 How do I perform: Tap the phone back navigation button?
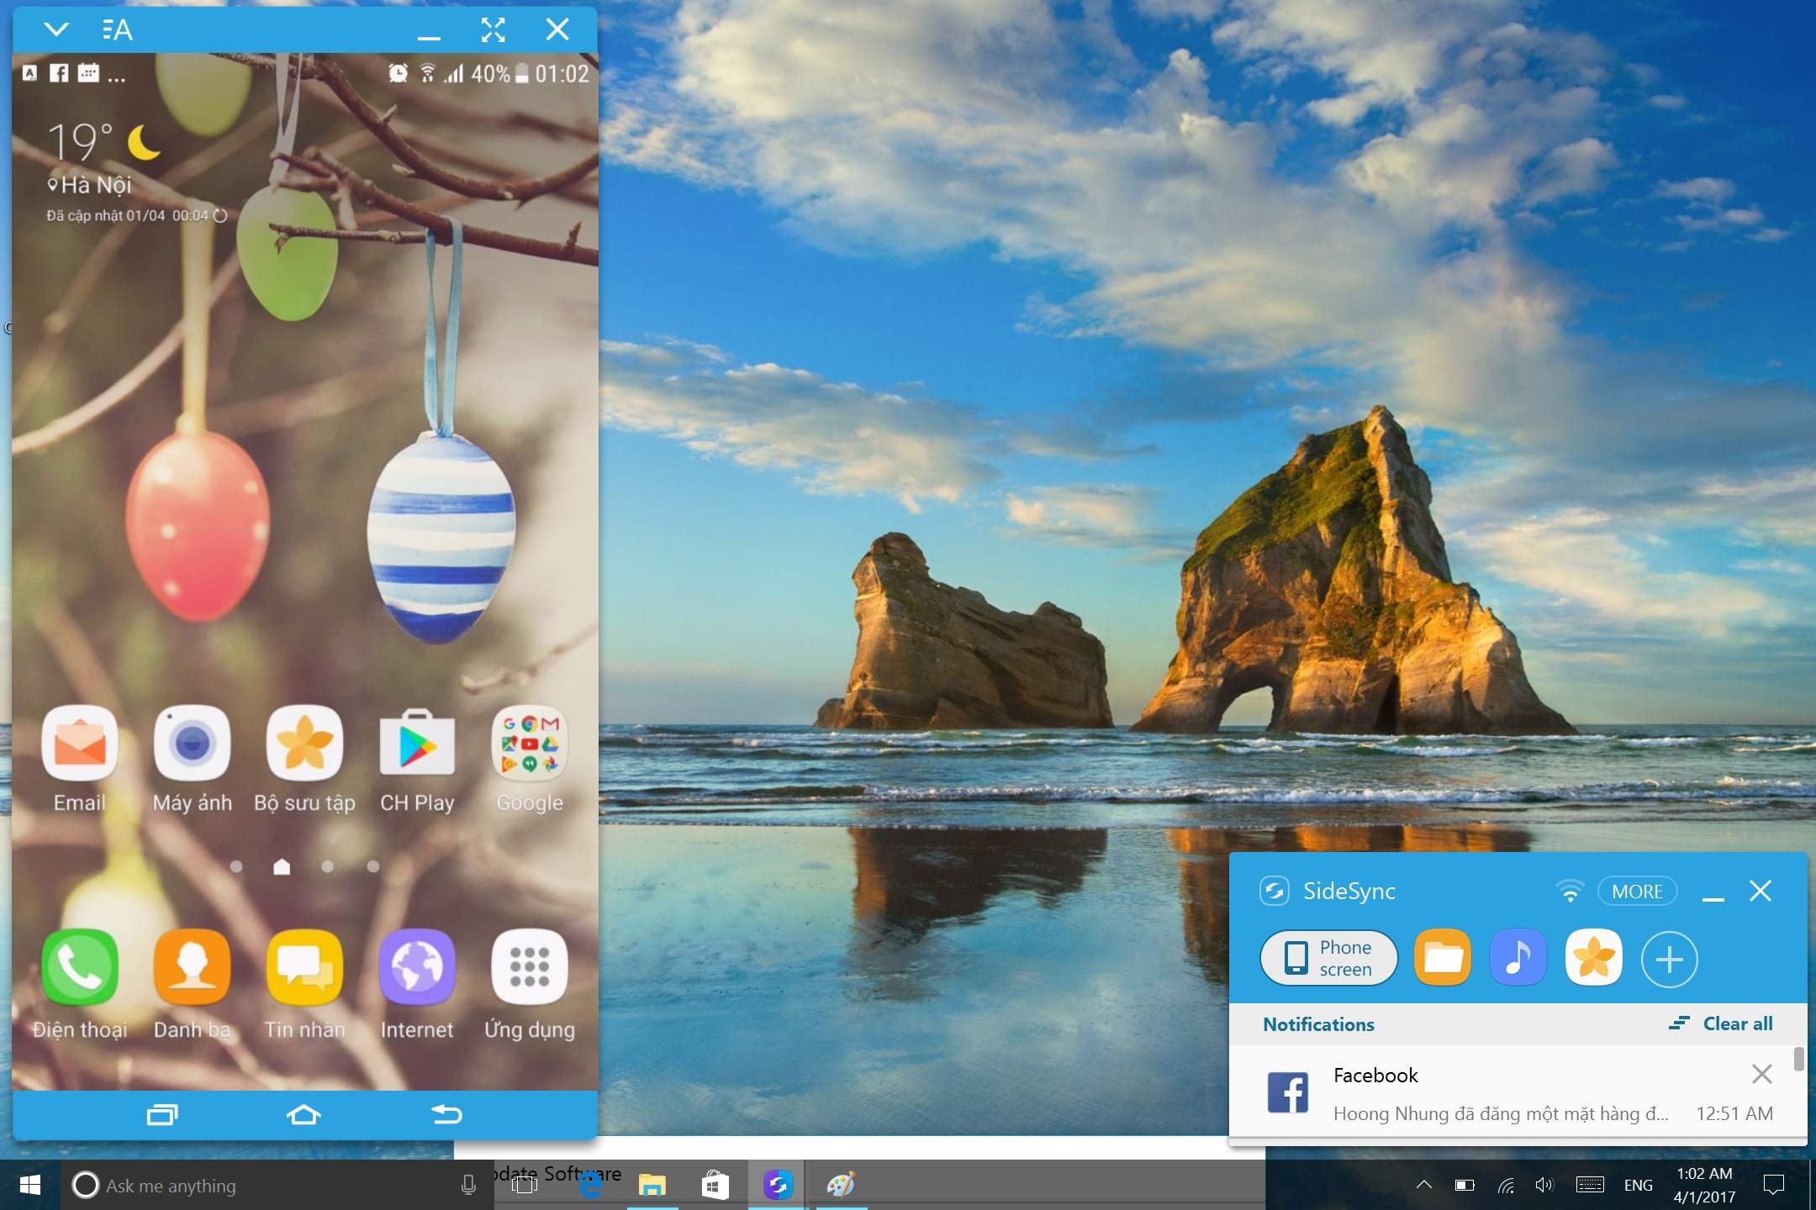point(446,1115)
